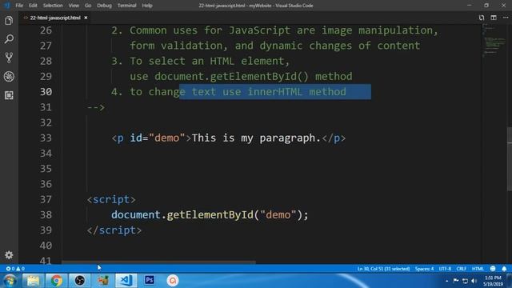
Task: Open the Explorer view in activity bar
Action: (x=9, y=21)
